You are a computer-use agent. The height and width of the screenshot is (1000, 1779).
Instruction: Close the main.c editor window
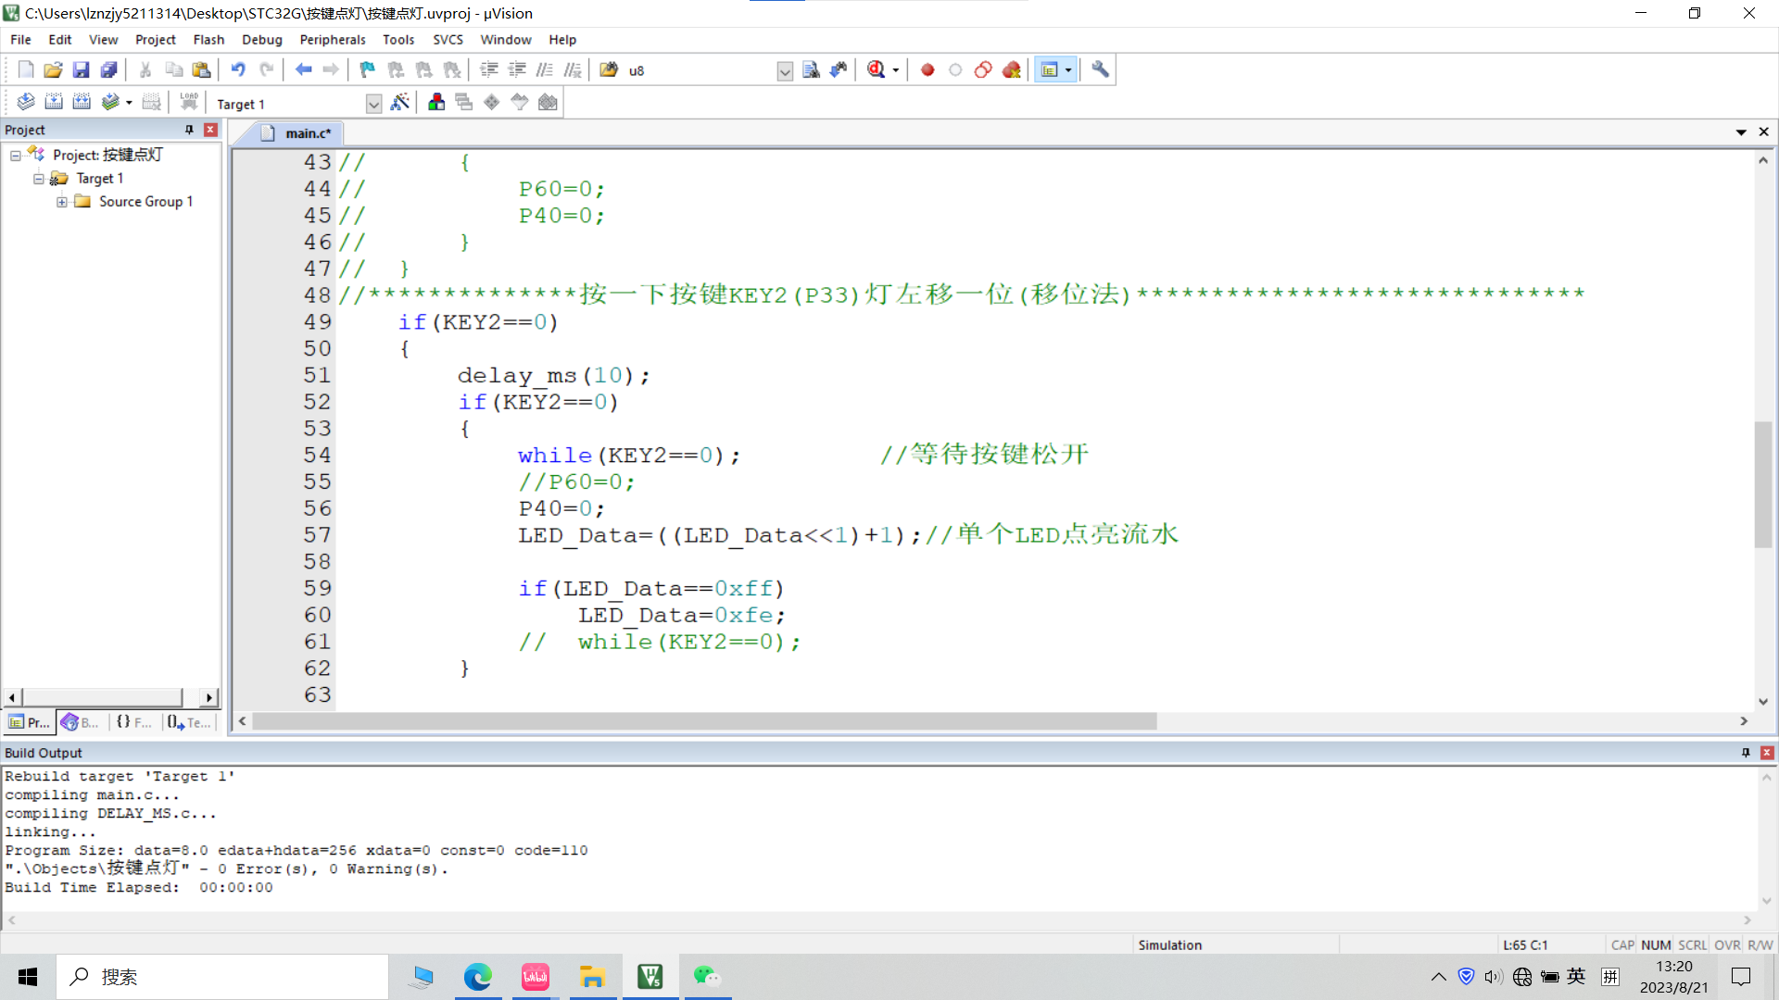[1764, 132]
